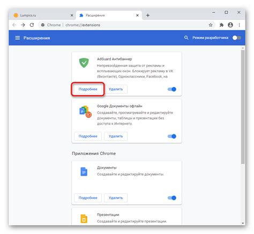Image resolution: width=254 pixels, height=234 pixels.
Task: Remove Google Документы офлайн extension
Action: (x=116, y=136)
